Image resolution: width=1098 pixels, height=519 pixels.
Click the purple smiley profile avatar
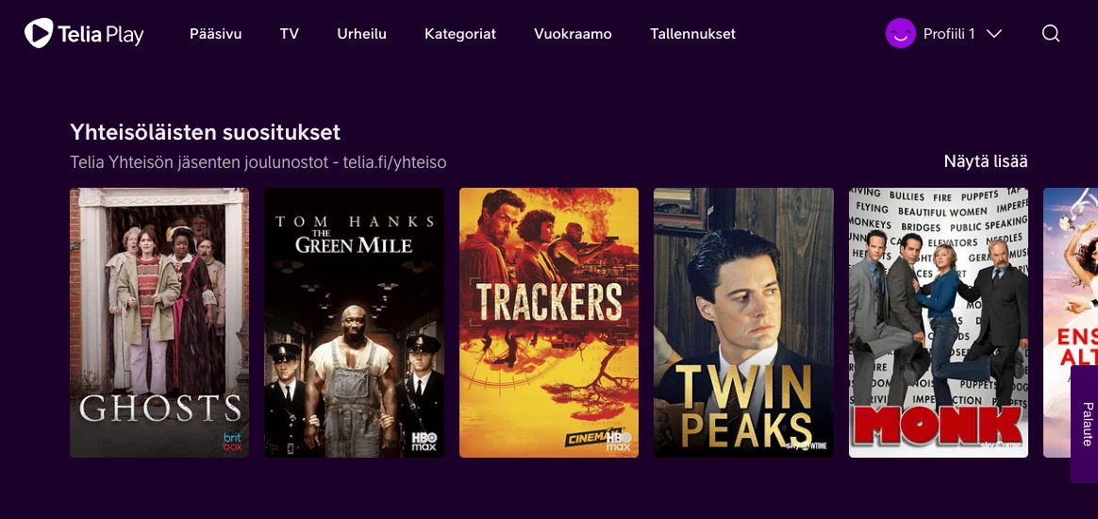tap(901, 33)
